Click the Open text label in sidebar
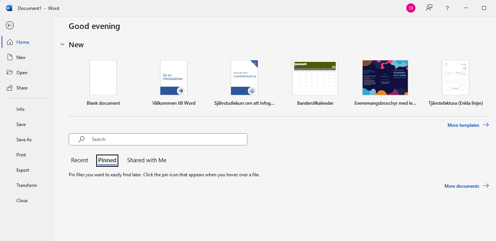Viewport: 496px width, 241px height. pyautogui.click(x=22, y=72)
